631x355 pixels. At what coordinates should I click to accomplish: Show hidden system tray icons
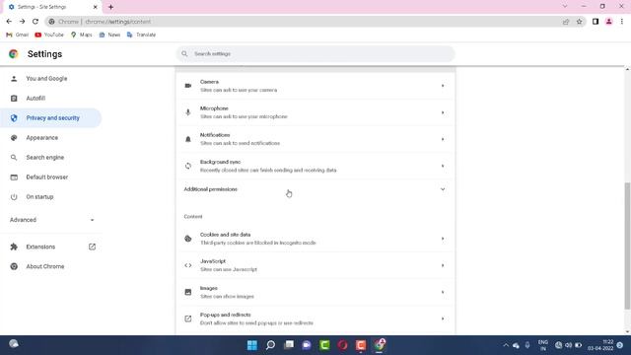tap(506, 345)
